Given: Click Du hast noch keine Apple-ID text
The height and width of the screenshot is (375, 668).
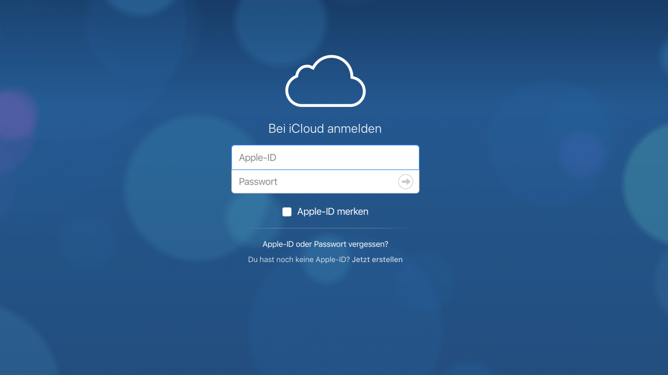Looking at the screenshot, I should pyautogui.click(x=299, y=260).
